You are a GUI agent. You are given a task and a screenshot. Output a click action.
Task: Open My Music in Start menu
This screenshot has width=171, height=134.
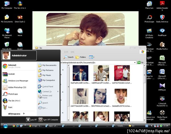(48, 75)
